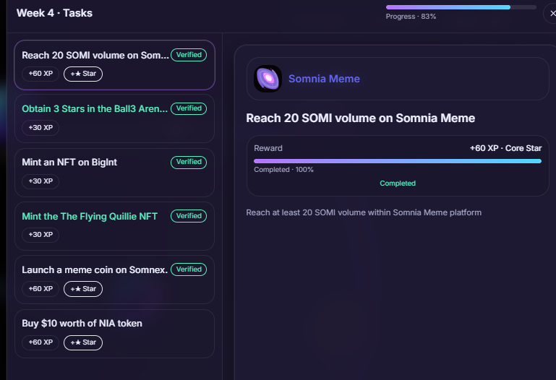Click the task completion bar at 100%
The height and width of the screenshot is (380, 556).
pyautogui.click(x=398, y=161)
